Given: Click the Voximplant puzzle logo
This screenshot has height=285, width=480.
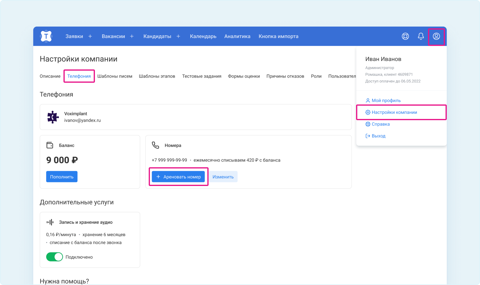Looking at the screenshot, I should click(x=53, y=117).
